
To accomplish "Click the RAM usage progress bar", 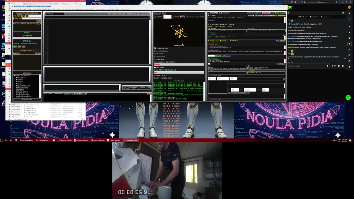I will (179, 64).
